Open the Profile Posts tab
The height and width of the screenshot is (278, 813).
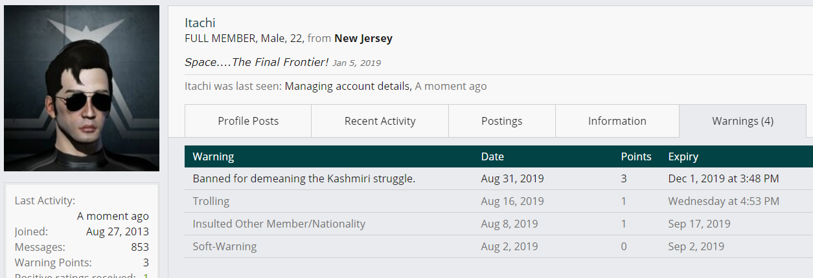pyautogui.click(x=248, y=121)
